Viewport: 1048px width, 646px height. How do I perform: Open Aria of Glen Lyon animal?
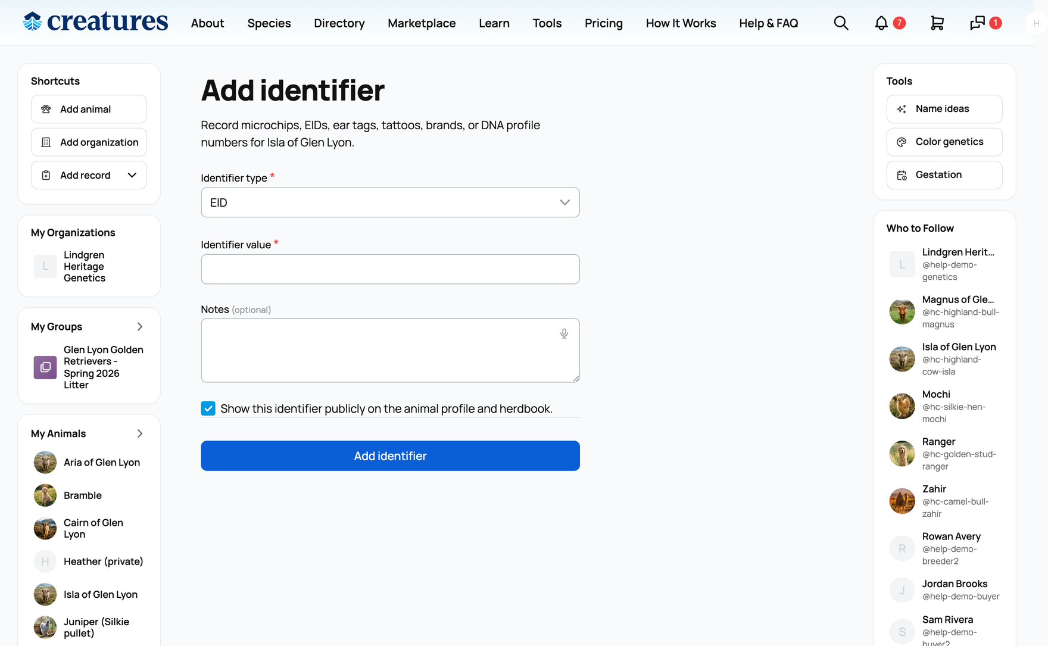pyautogui.click(x=102, y=463)
